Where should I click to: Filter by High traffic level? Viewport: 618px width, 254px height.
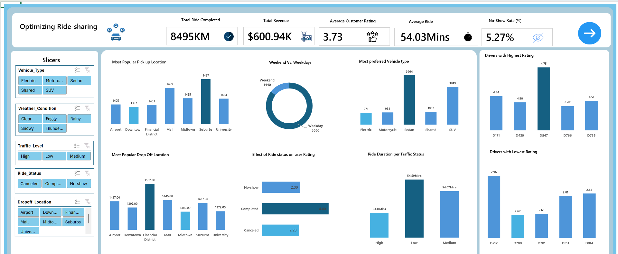click(x=30, y=156)
